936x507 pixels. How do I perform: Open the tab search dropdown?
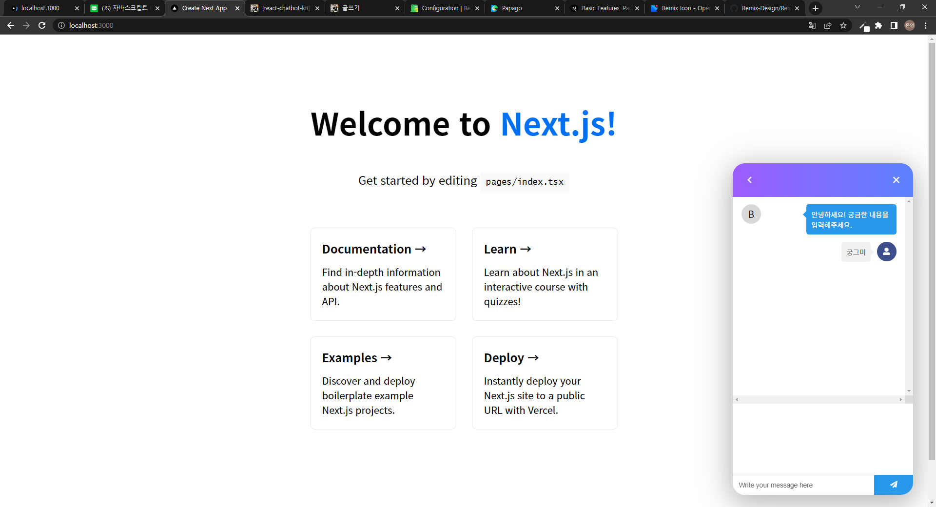click(858, 7)
